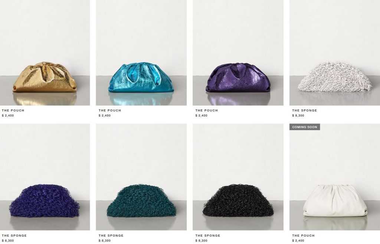Image resolution: width=380 pixels, height=244 pixels.
Task: Click The Sponge title under teal bag
Action: [x=111, y=235]
